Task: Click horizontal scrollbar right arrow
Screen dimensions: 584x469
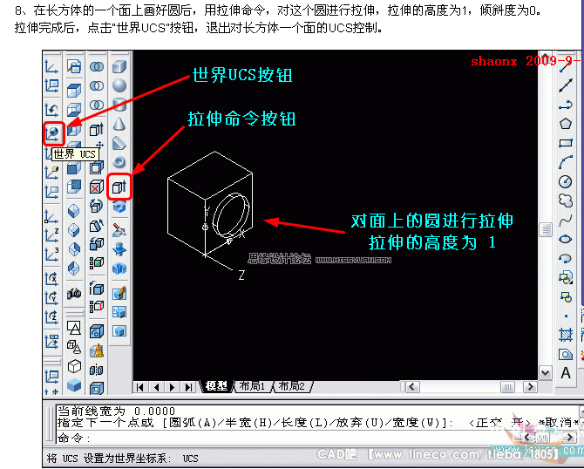Action: pyautogui.click(x=530, y=387)
